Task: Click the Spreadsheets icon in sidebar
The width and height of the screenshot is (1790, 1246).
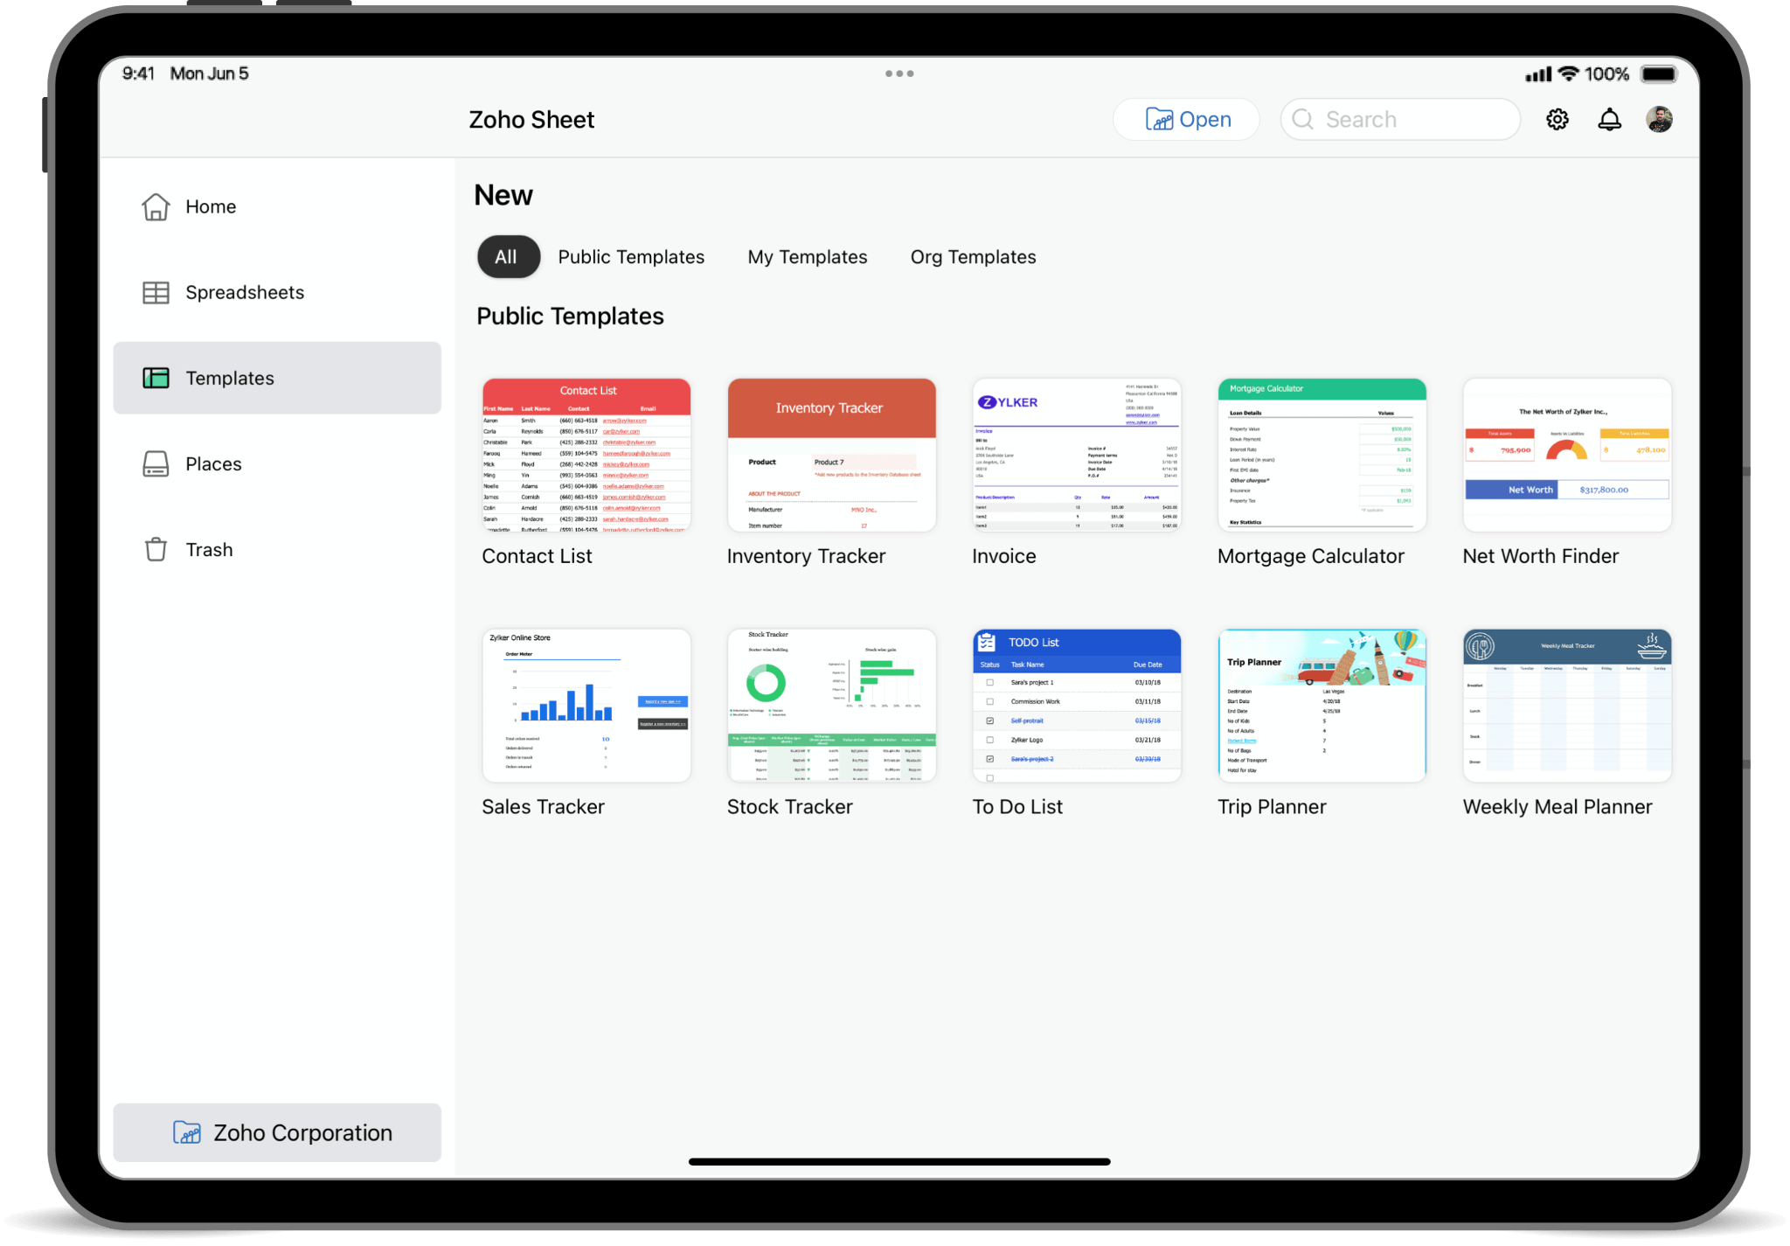Action: click(x=159, y=291)
